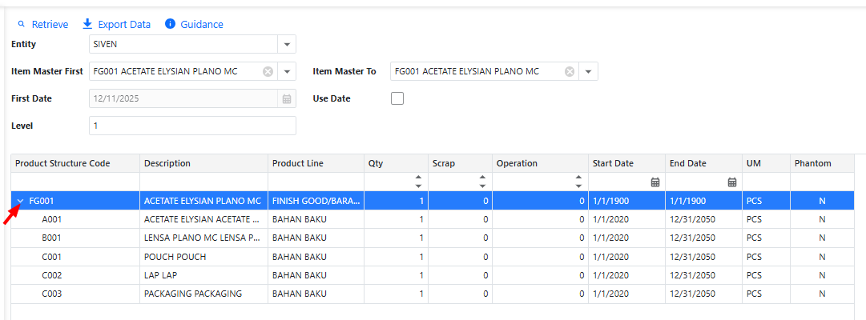Select the FG001 row code cell
This screenshot has width=866, height=320.
[75, 201]
